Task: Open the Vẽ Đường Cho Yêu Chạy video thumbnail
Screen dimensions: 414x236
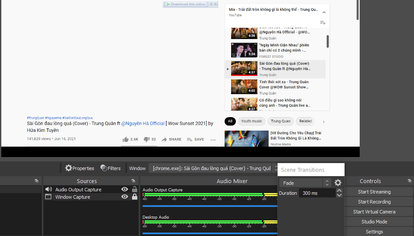Action: coord(246,138)
